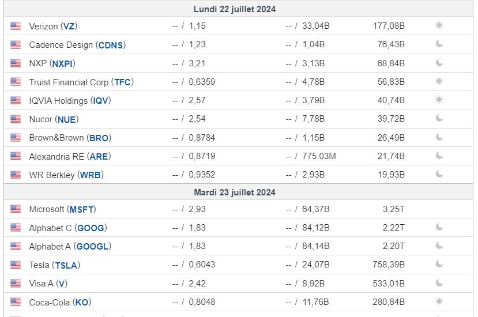This screenshot has width=478, height=317.
Task: Click the US flag next to Microsoft
Action: coord(16,209)
